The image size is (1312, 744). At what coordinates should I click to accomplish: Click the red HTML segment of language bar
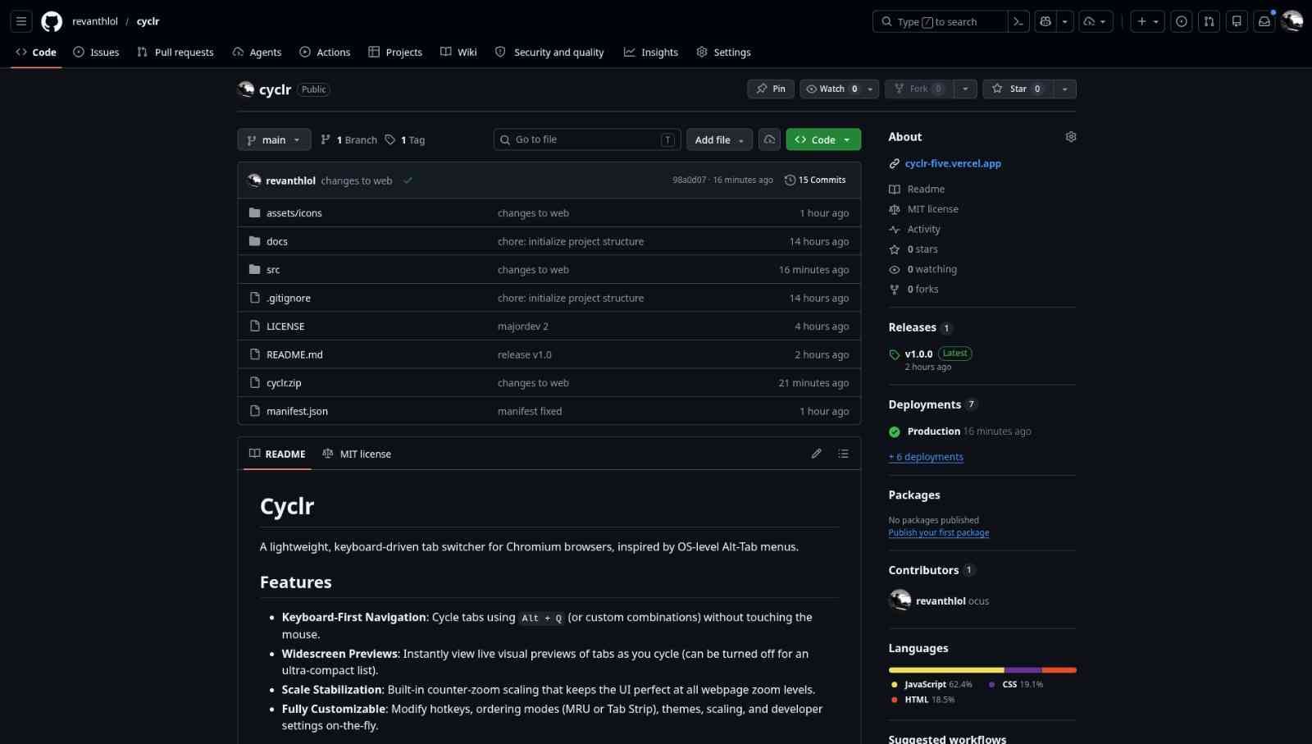coord(1059,670)
